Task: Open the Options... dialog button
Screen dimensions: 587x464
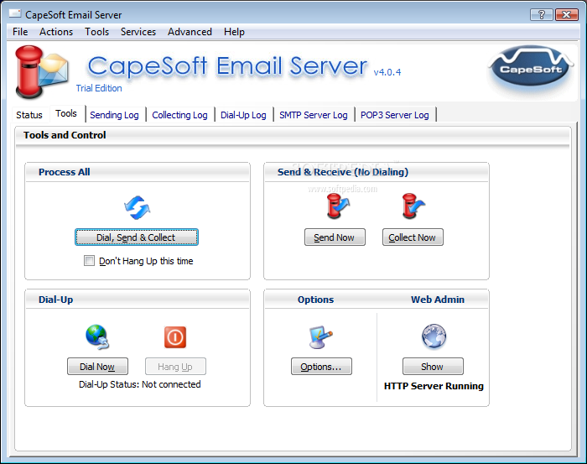Action: [x=321, y=367]
